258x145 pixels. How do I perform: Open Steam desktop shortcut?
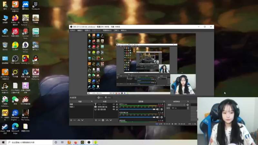[x=5, y=129]
